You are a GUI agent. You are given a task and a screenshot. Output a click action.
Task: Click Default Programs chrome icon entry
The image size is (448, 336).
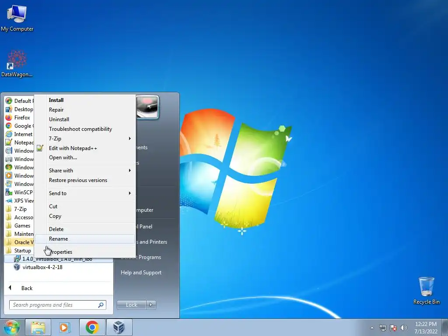19,101
